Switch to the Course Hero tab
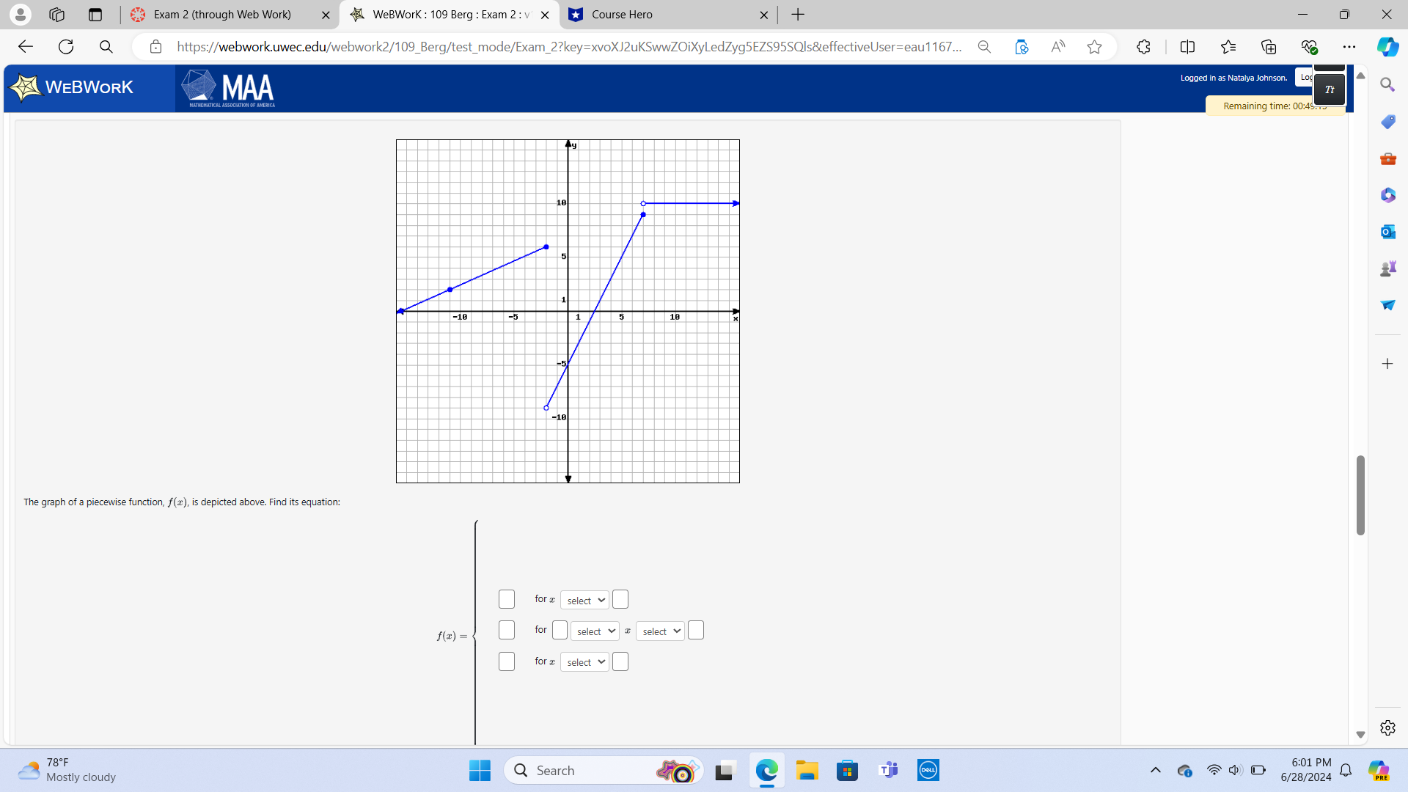The width and height of the screenshot is (1408, 792). tap(622, 15)
